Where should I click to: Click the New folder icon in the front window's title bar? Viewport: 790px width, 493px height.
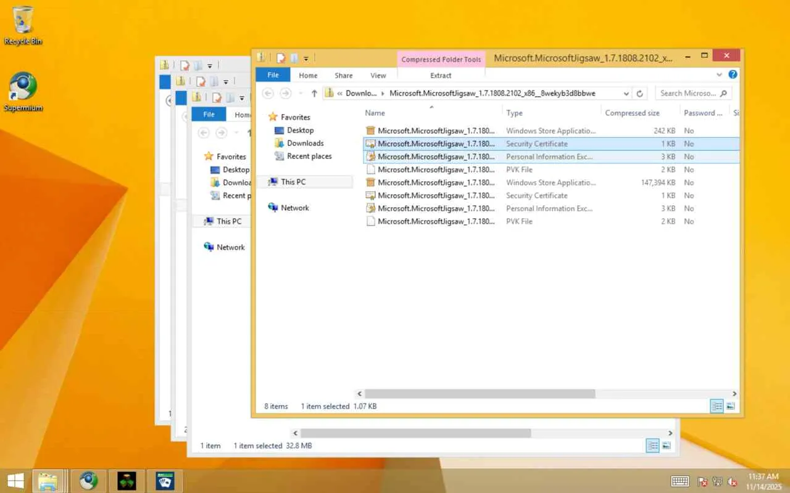tap(294, 58)
